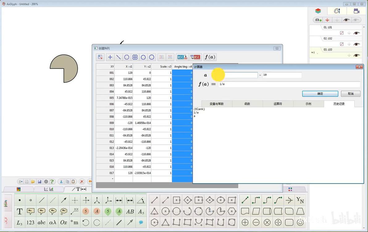The height and width of the screenshot is (232, 368).
Task: Click the f(a) function button in array toolbar
Action: [x=210, y=57]
